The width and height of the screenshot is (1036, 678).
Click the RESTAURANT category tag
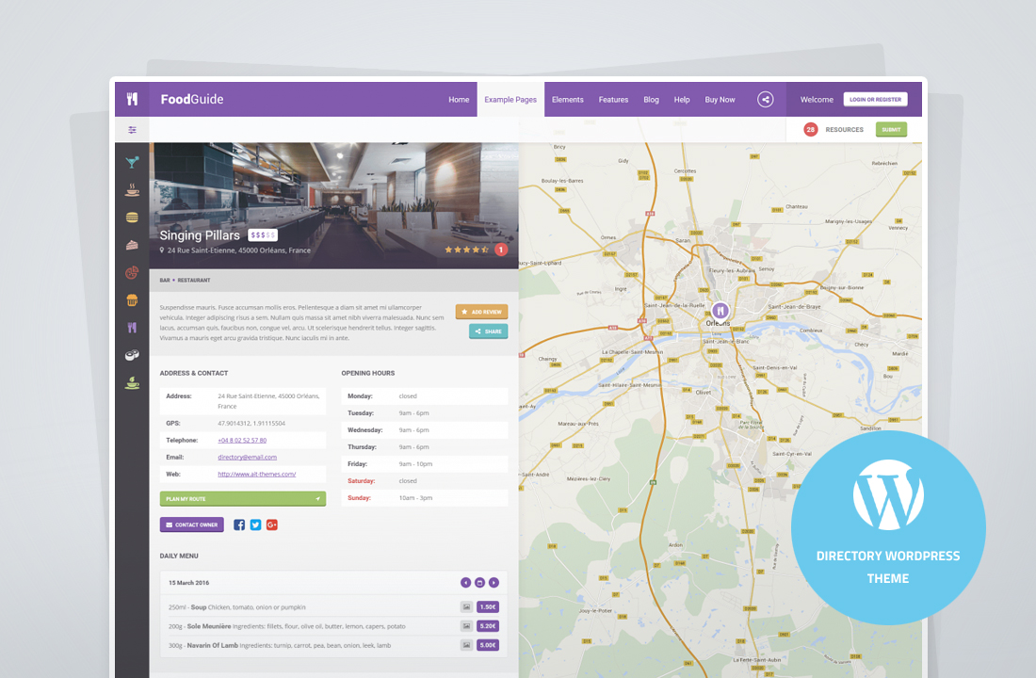(194, 281)
